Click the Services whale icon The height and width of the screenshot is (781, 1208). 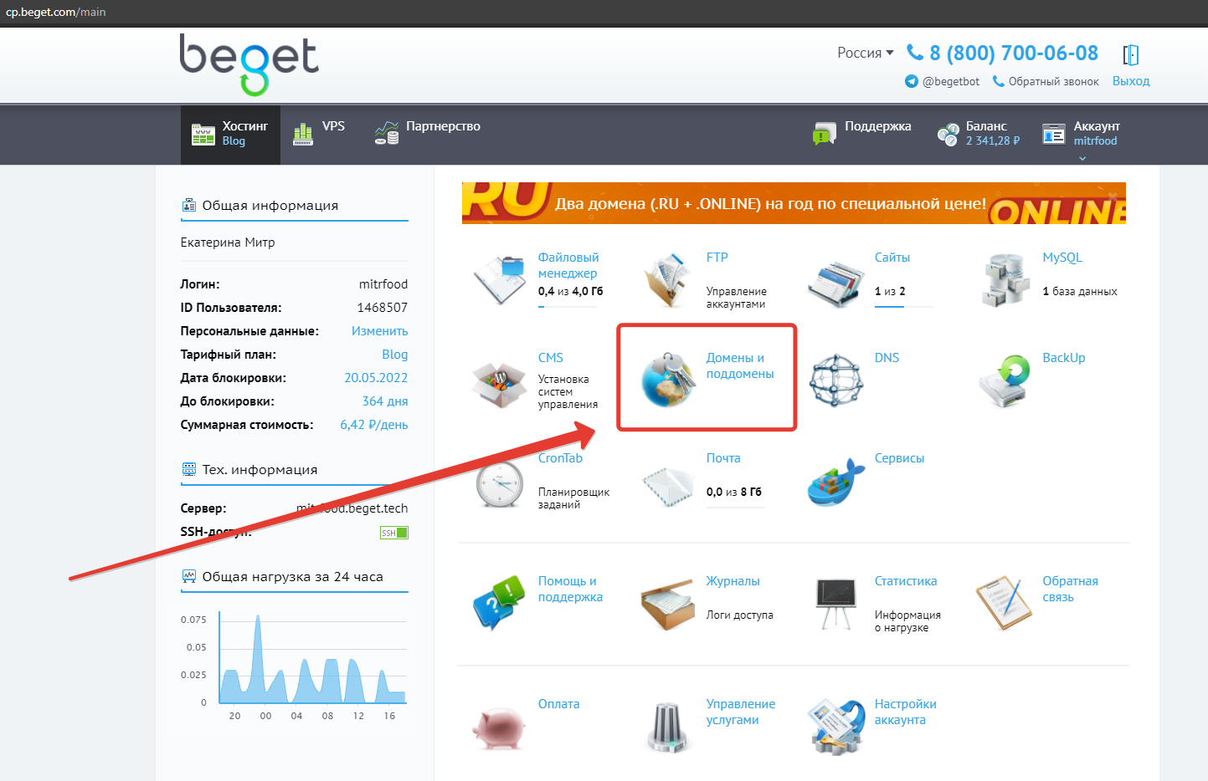click(x=835, y=482)
